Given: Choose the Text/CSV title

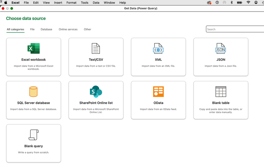Looking at the screenshot, I should (x=96, y=60).
